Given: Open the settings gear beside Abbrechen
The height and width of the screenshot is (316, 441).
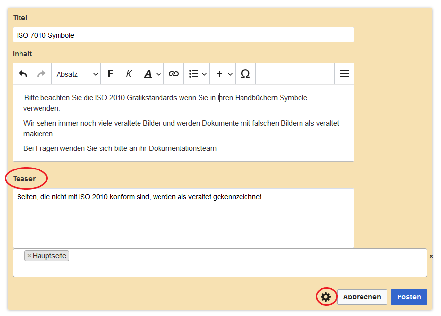Looking at the screenshot, I should pos(326,297).
